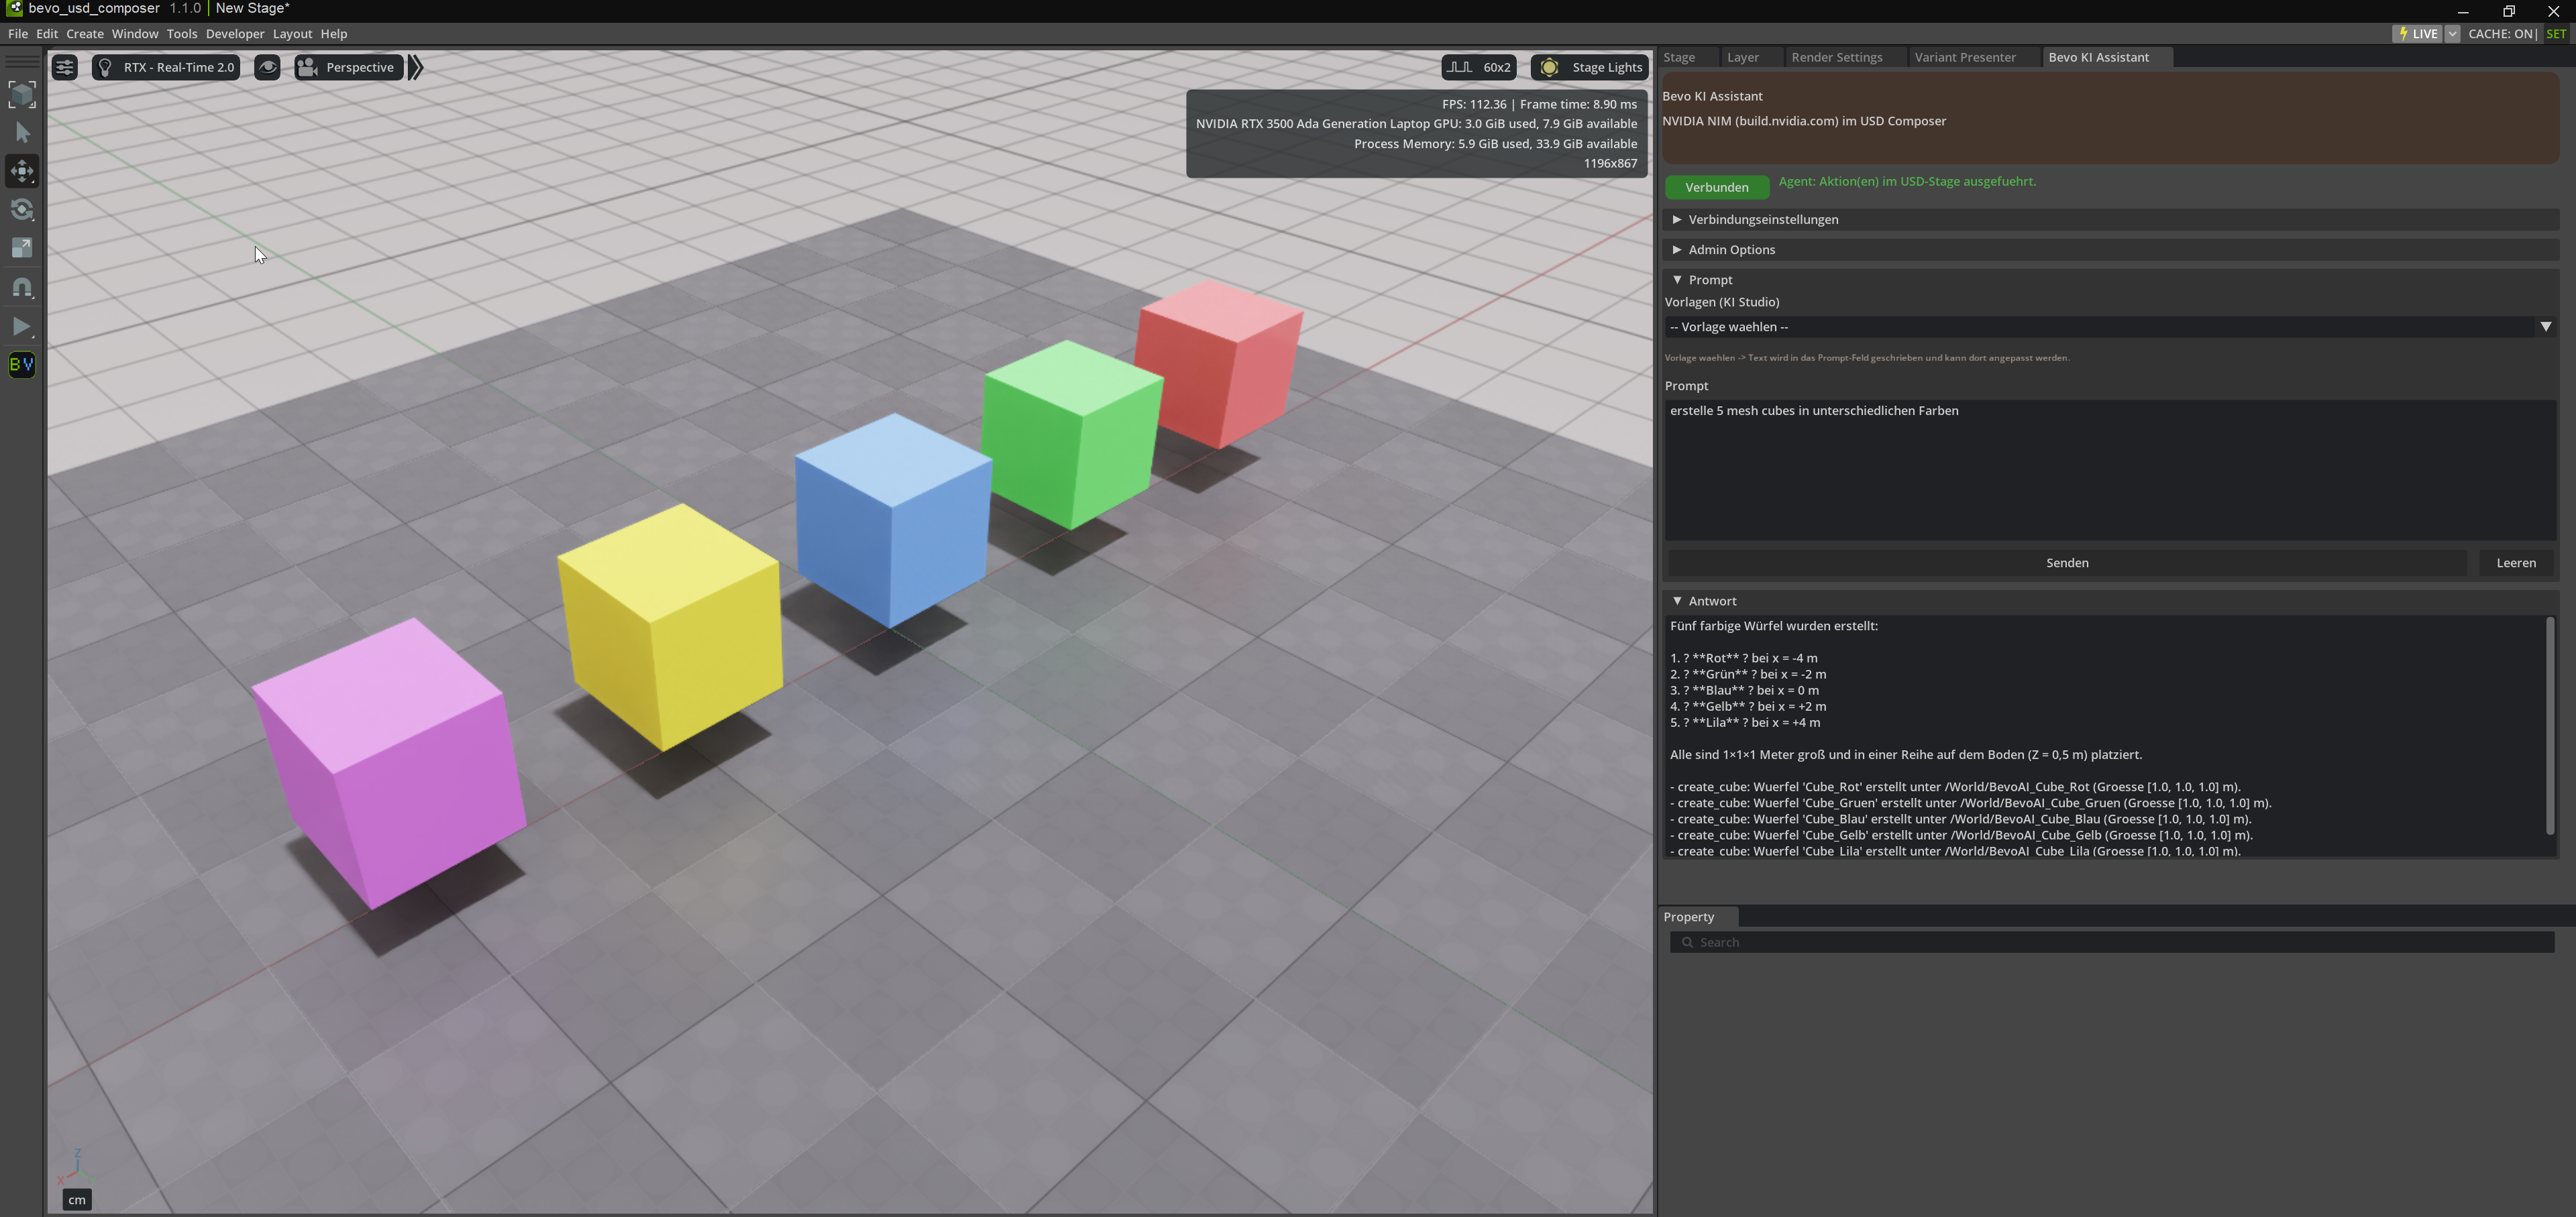The width and height of the screenshot is (2576, 1217).
Task: Select the arrow Select tool
Action: (x=22, y=133)
